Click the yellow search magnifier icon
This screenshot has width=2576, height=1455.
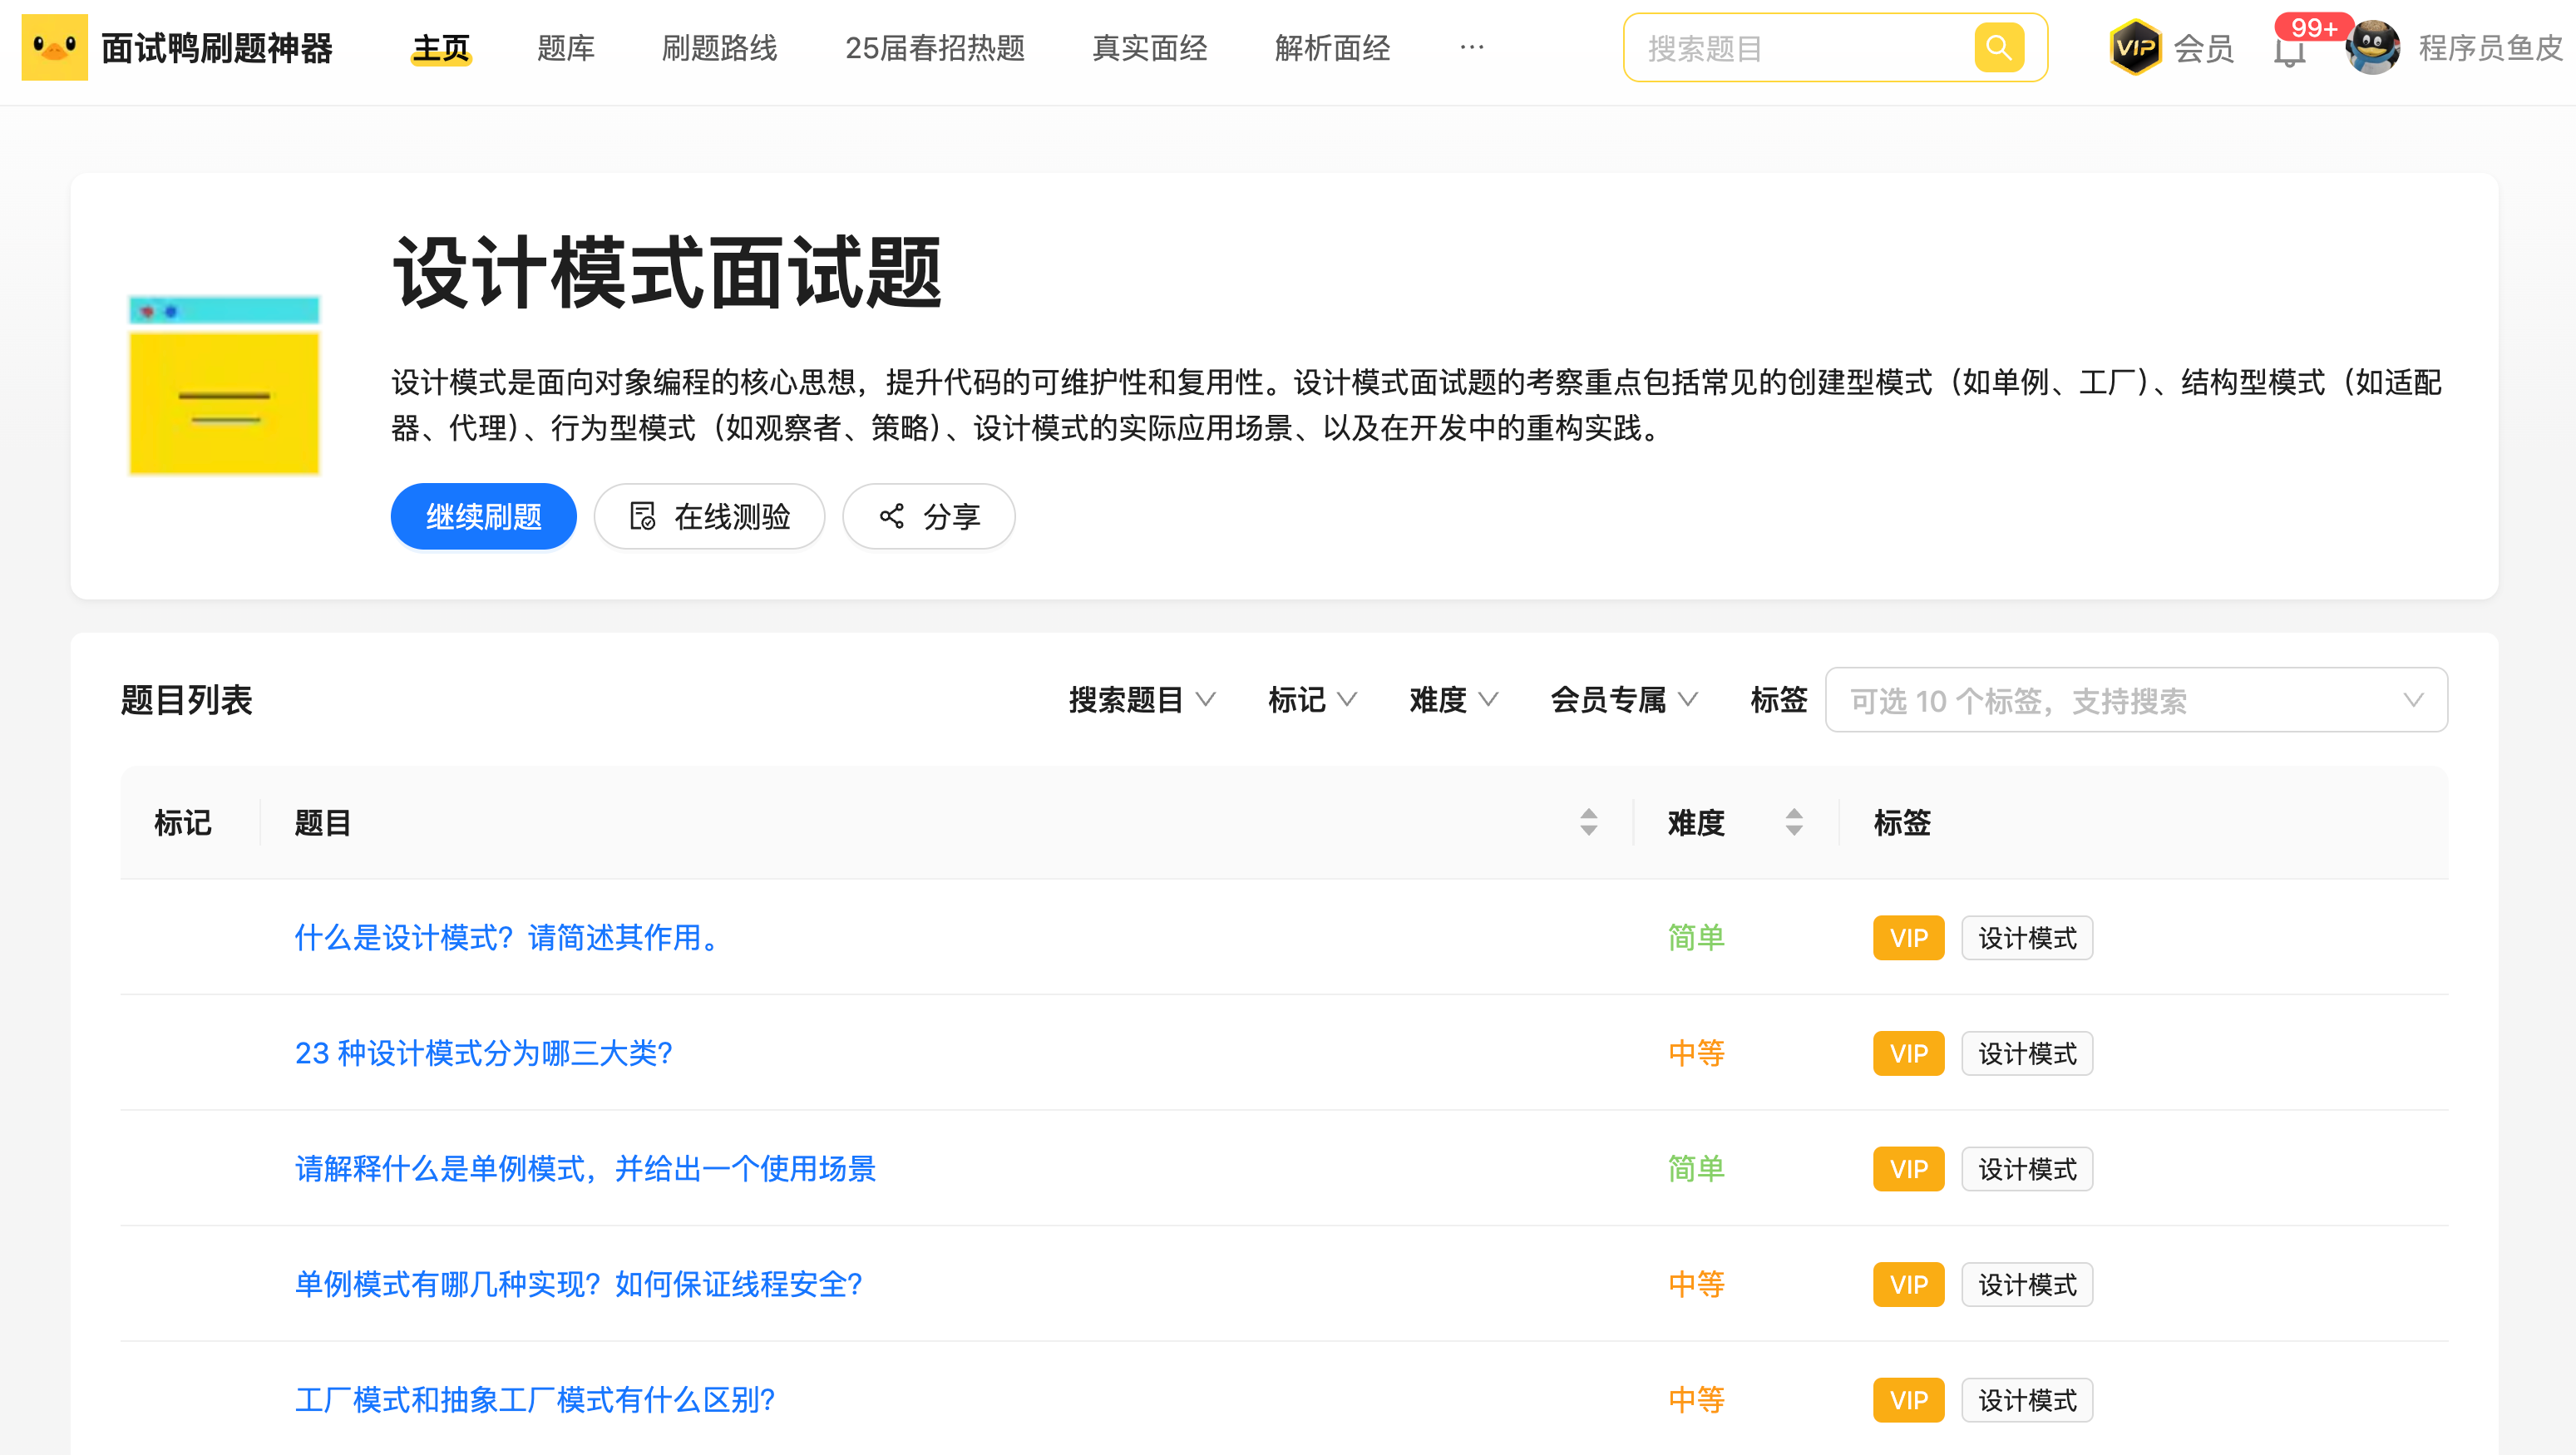point(1998,47)
